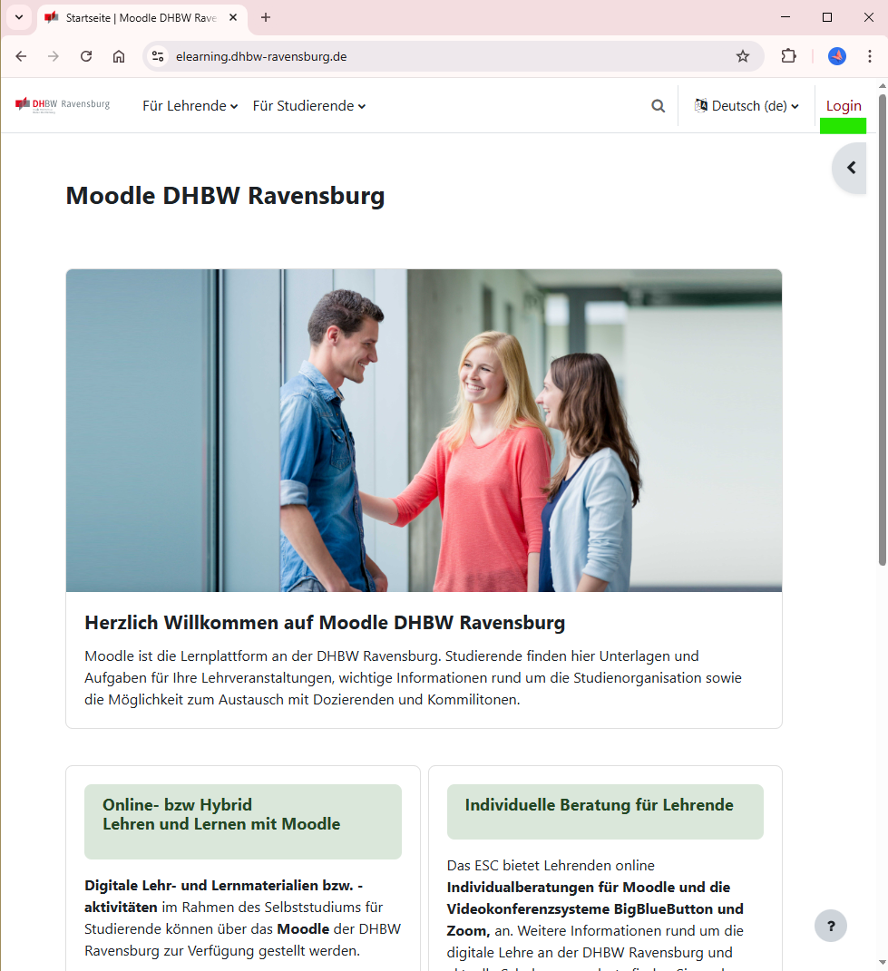Screen dimensions: 888x971
Task: Reload the page with the refresh icon
Action: point(86,56)
